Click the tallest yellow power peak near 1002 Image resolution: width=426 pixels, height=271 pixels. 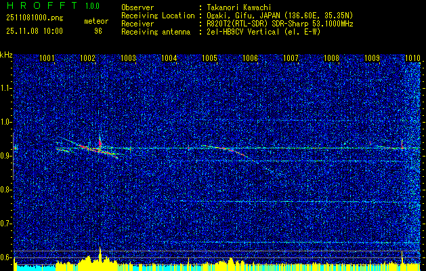(100, 255)
